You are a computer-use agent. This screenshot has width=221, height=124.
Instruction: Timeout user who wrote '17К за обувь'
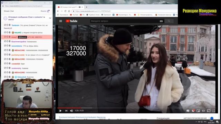point(7,46)
